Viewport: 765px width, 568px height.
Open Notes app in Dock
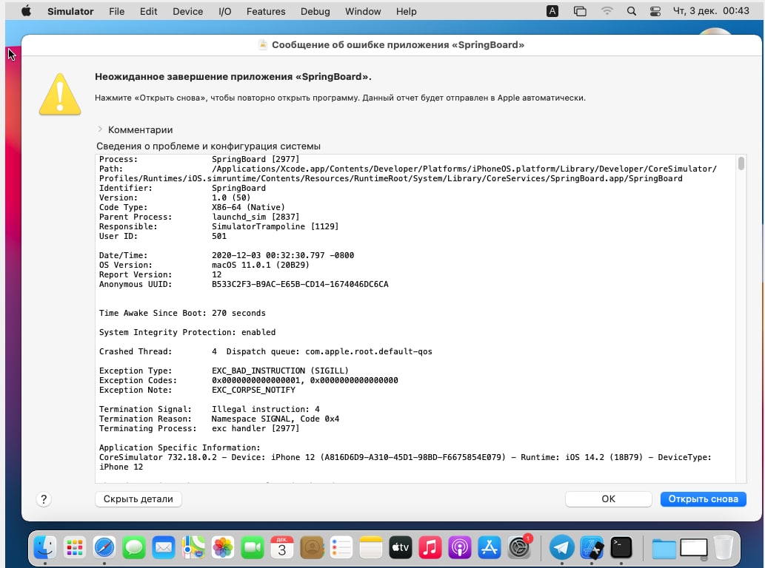click(x=371, y=547)
